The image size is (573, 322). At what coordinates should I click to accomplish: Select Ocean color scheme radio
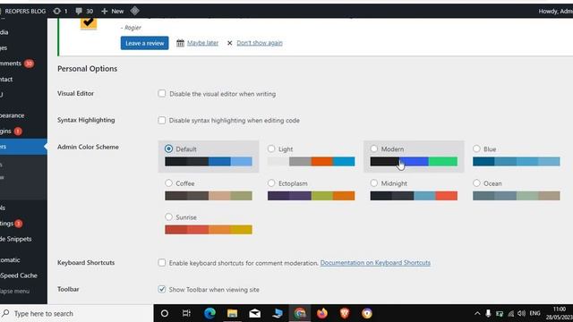(x=476, y=182)
